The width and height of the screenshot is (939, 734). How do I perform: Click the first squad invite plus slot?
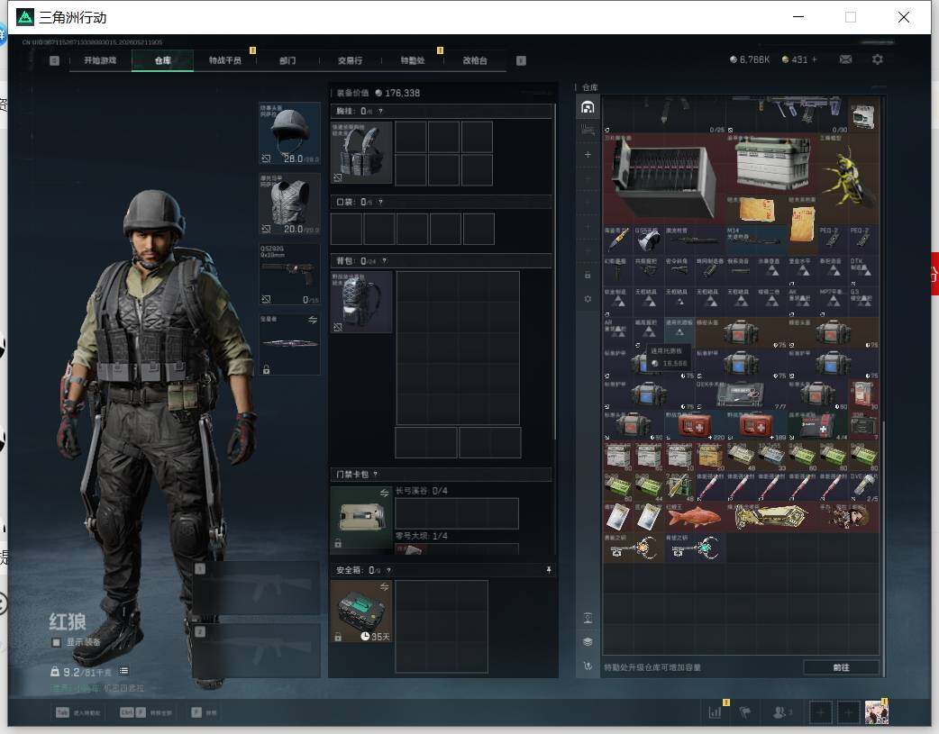[821, 712]
